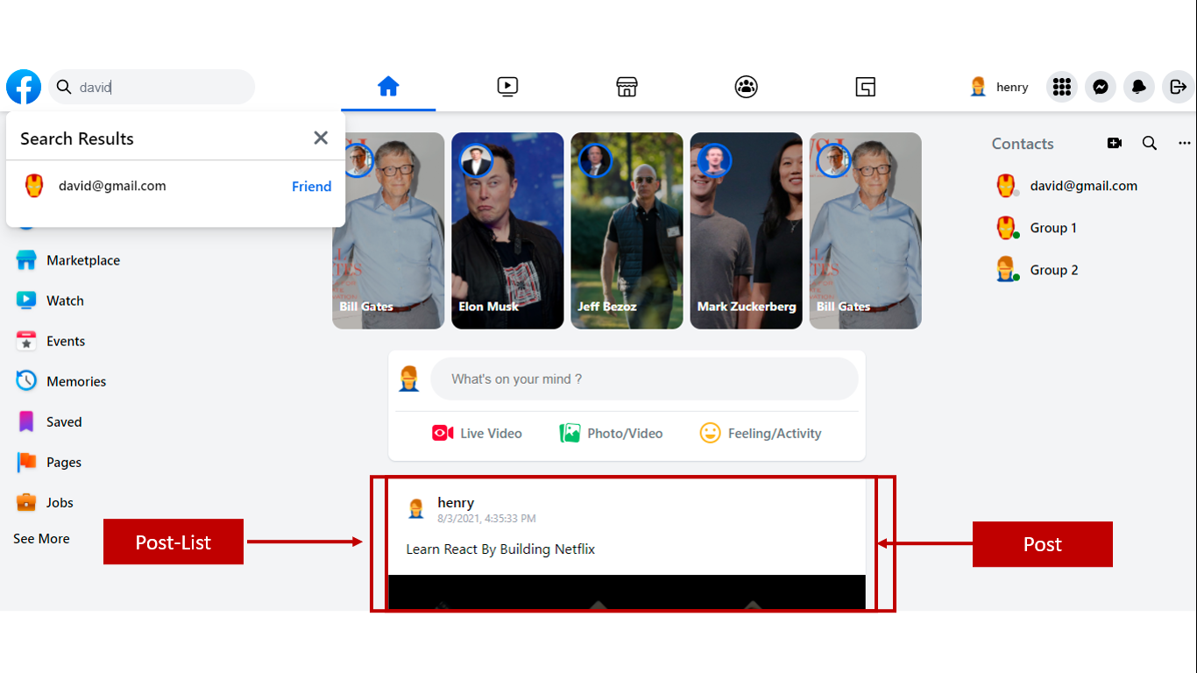Click the Facebook logo icon

(24, 87)
